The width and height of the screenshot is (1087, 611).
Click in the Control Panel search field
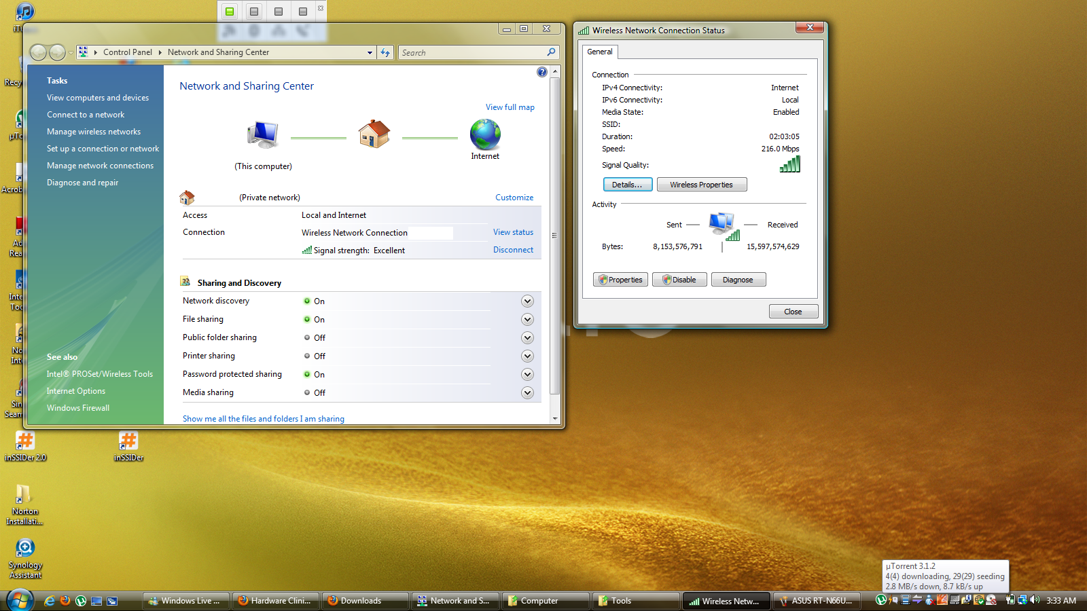[x=472, y=52]
